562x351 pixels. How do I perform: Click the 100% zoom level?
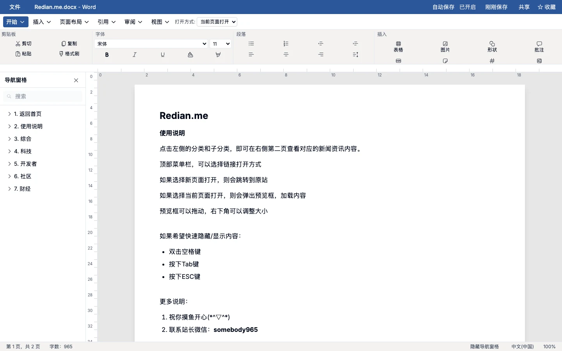click(550, 347)
